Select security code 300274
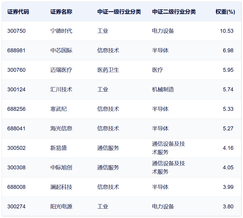 click(x=16, y=207)
